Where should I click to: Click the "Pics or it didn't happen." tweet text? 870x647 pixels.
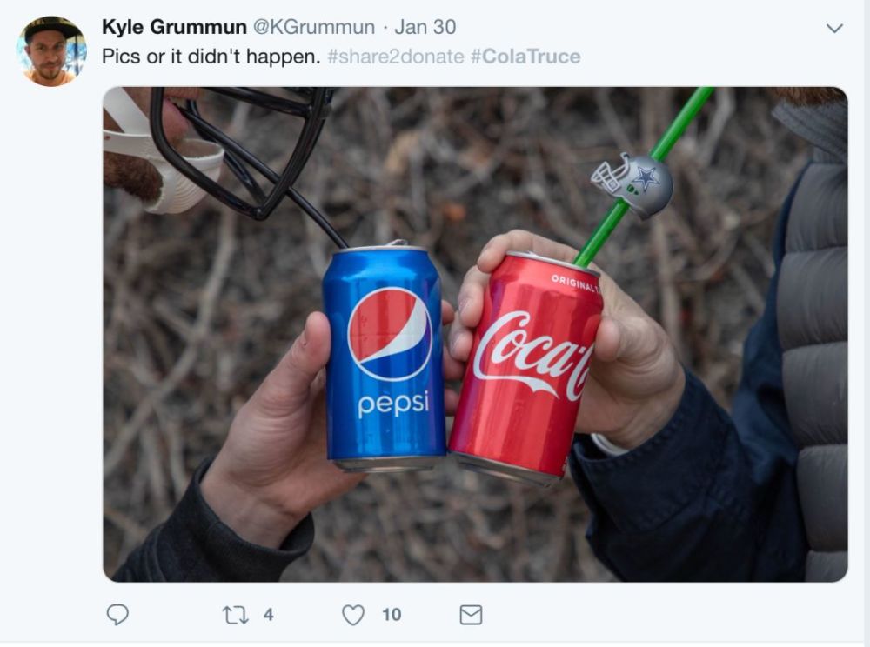point(211,57)
